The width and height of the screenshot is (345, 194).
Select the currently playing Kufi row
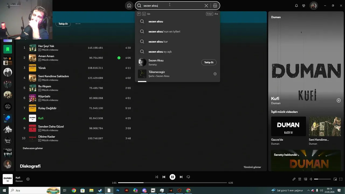tap(77, 118)
